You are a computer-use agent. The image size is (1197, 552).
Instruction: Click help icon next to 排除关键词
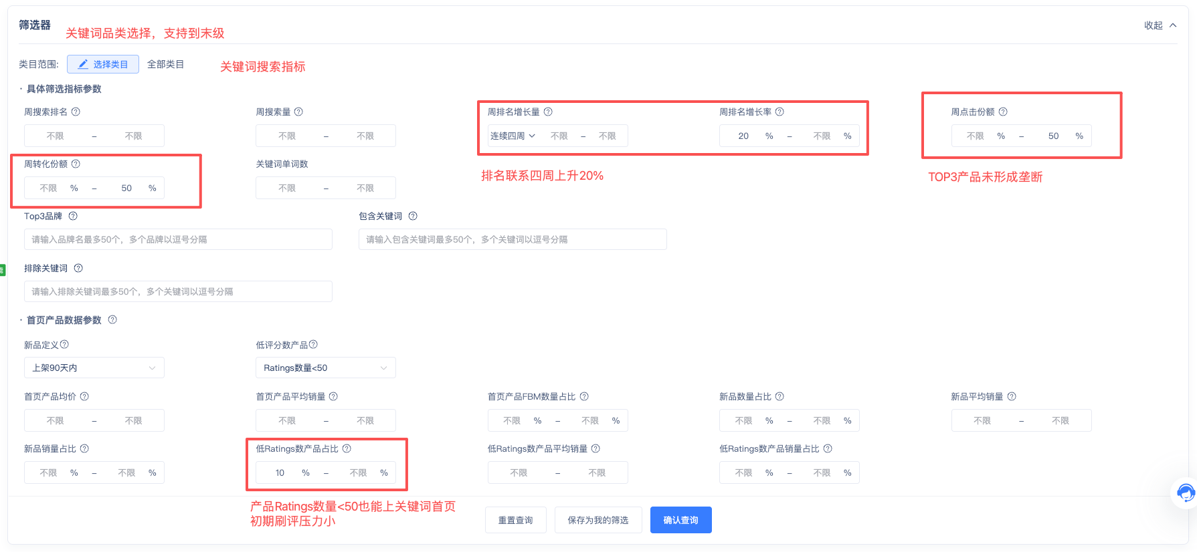point(78,268)
